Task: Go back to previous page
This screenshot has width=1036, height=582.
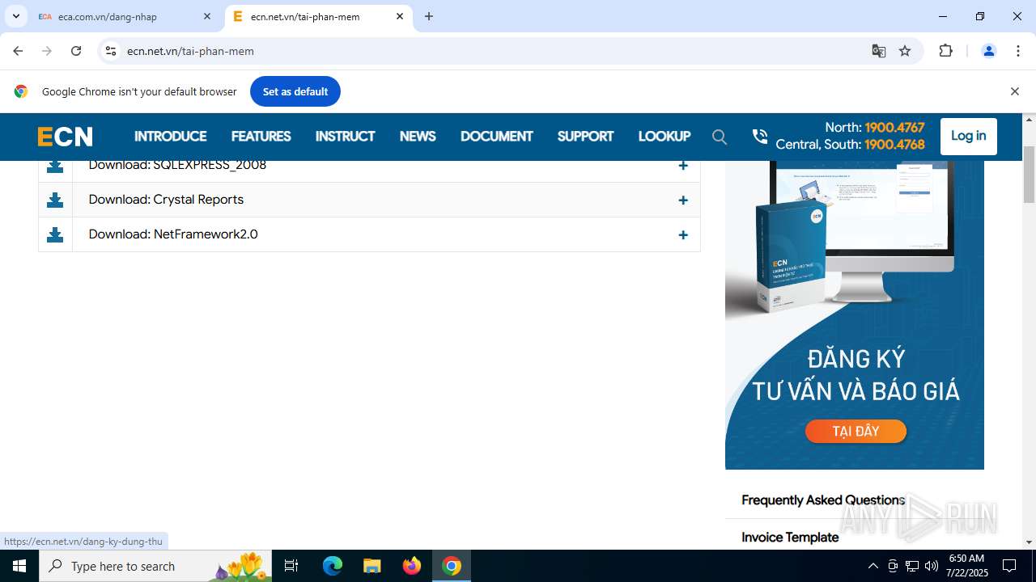Action: tap(18, 51)
